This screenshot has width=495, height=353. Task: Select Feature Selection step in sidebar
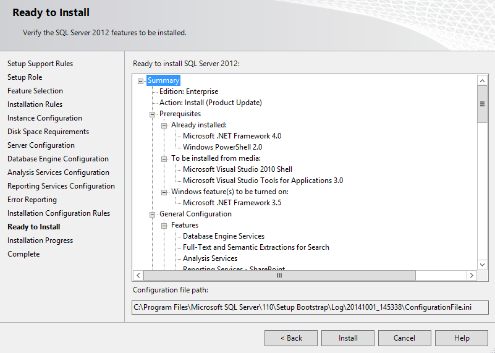click(x=35, y=91)
